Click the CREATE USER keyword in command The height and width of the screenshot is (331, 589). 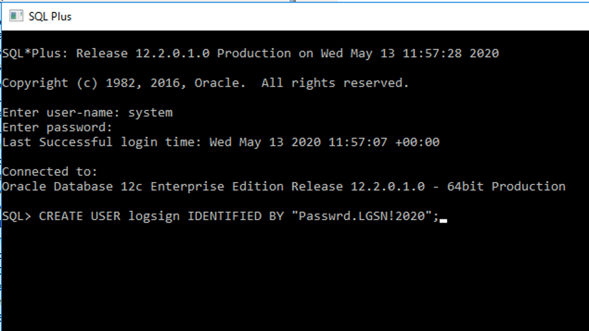click(80, 216)
